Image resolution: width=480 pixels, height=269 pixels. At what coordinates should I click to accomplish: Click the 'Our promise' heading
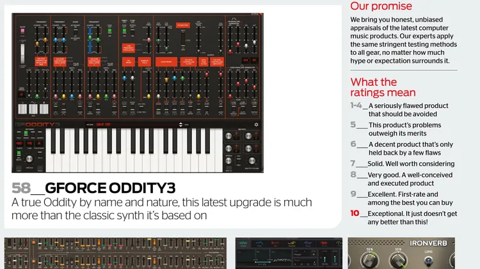[381, 6]
